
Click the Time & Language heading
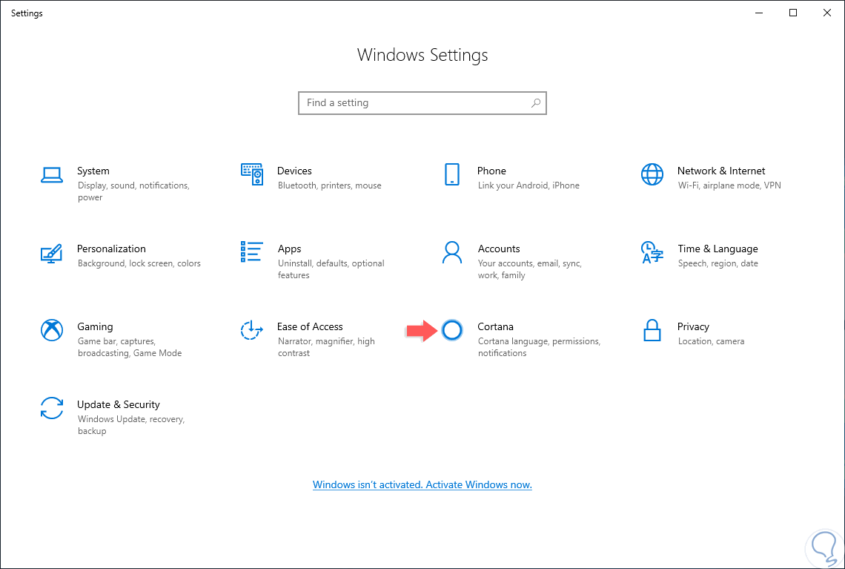pos(718,249)
